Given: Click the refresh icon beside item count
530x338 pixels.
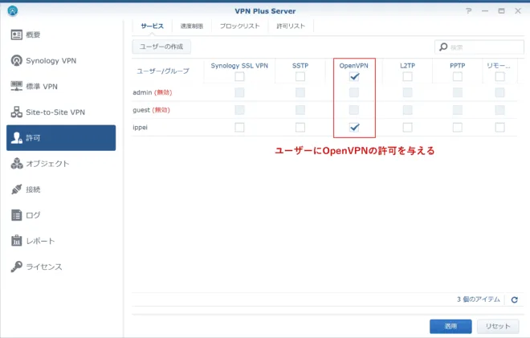Looking at the screenshot, I should 515,299.
